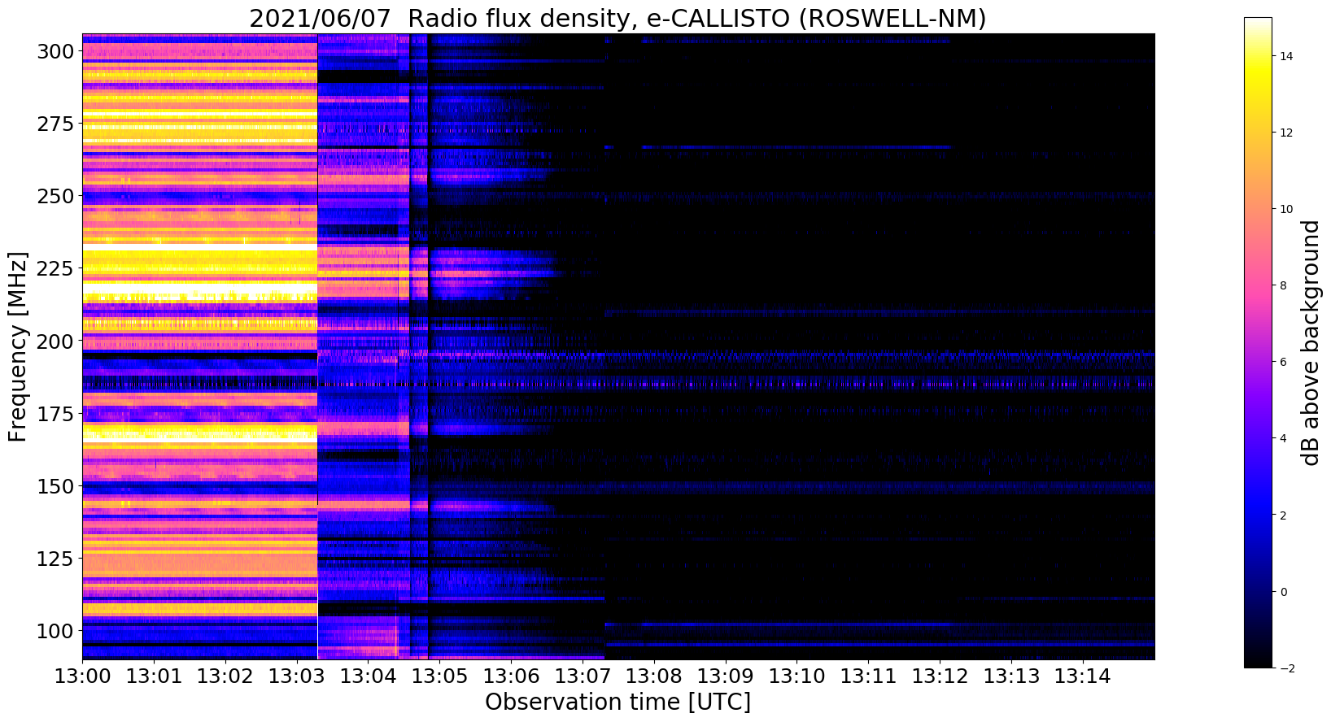Click the 13:06 time tick label

pos(511,675)
